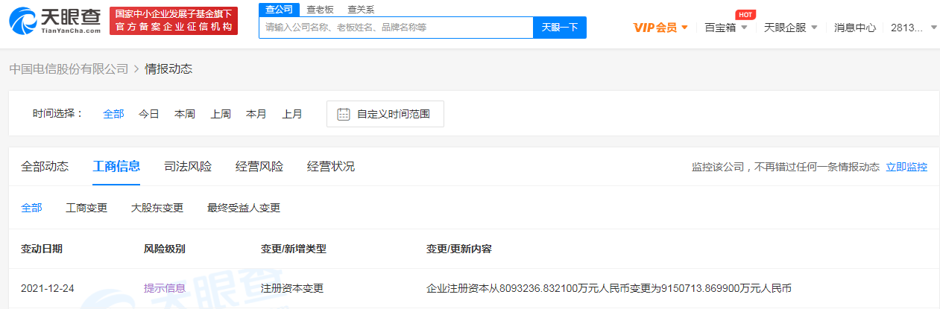Click the TianYanCha logo
Screen dimensions: 940x309
54,22
